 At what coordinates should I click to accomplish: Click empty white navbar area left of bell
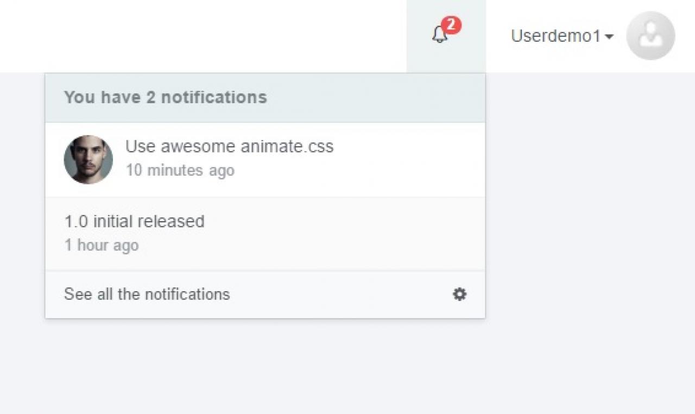(x=217, y=36)
